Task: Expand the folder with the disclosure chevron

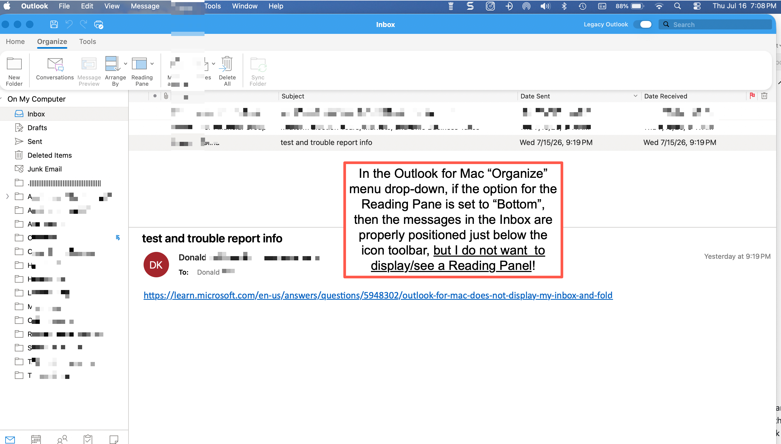Action: (7, 196)
